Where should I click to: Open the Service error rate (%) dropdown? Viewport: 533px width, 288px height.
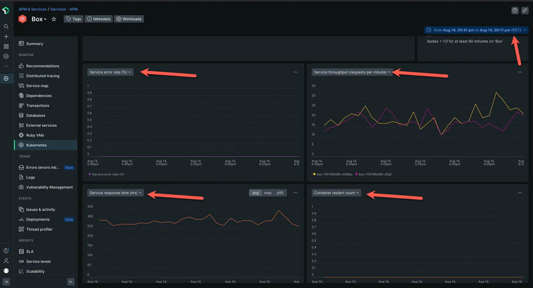pos(110,72)
